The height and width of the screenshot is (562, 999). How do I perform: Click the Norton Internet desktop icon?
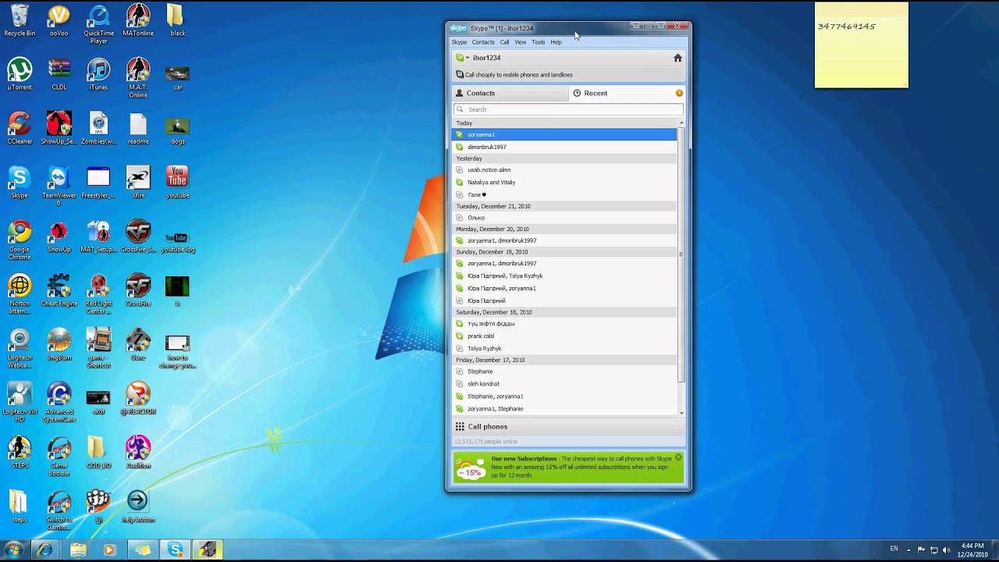click(20, 294)
